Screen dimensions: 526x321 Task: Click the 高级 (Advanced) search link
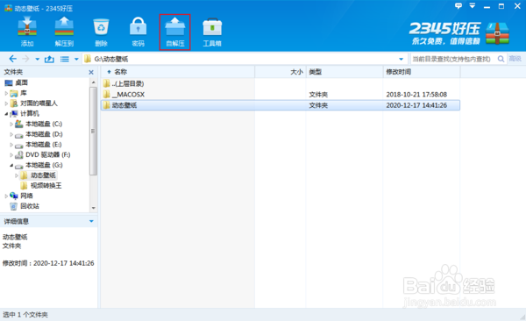(515, 59)
